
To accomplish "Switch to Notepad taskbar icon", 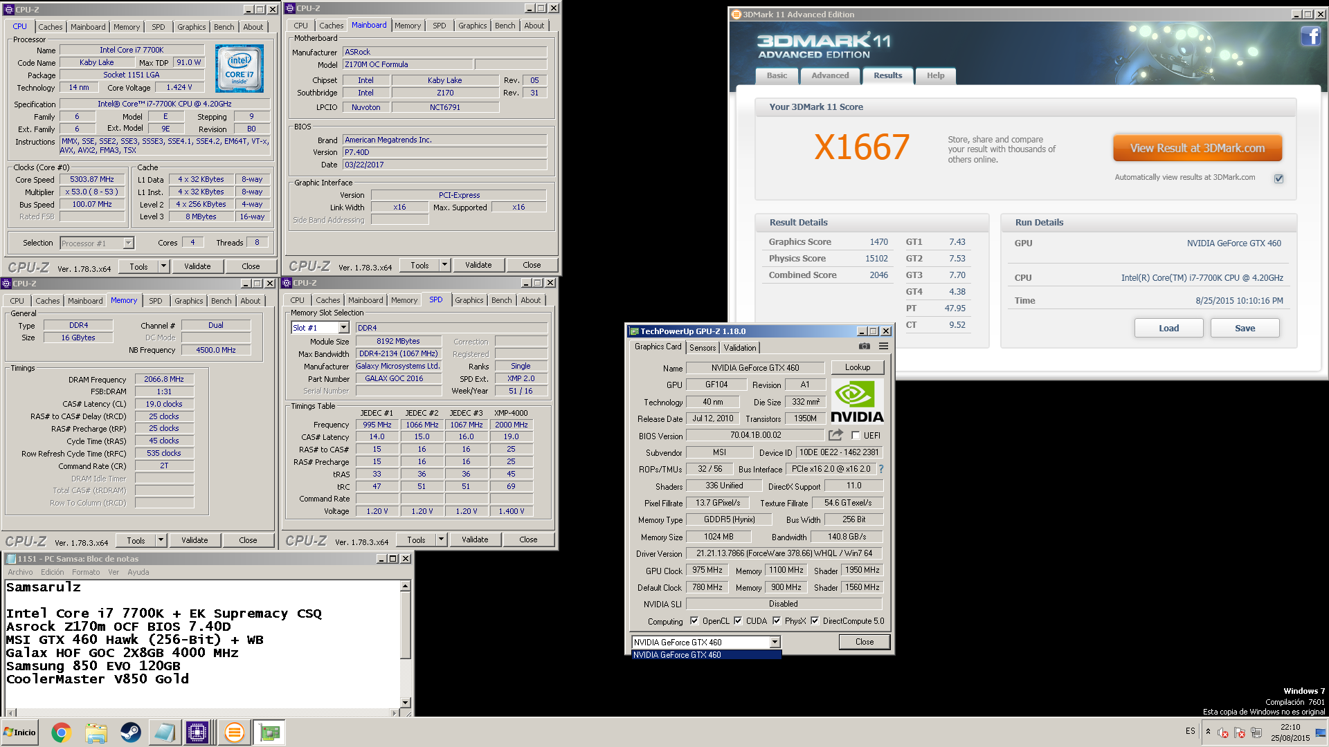I will (164, 732).
